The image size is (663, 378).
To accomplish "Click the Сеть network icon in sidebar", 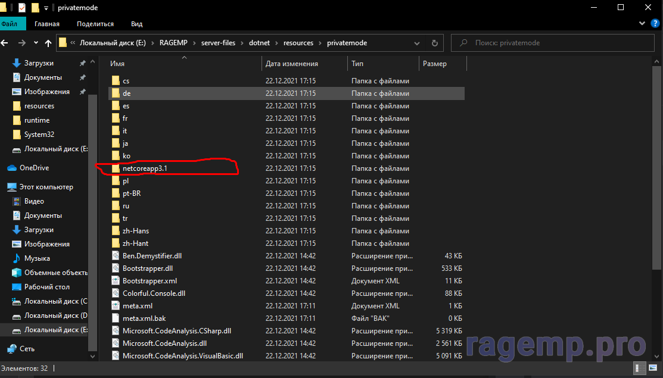I will [x=12, y=349].
